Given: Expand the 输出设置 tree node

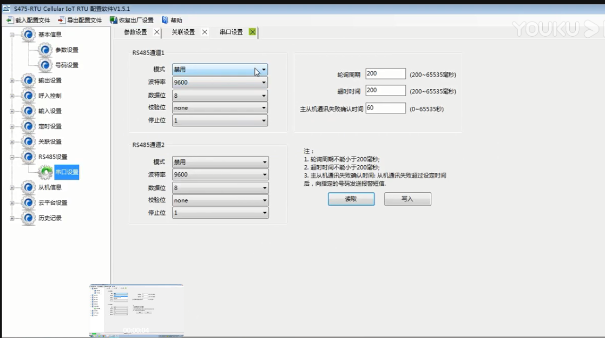Looking at the screenshot, I should 12,80.
